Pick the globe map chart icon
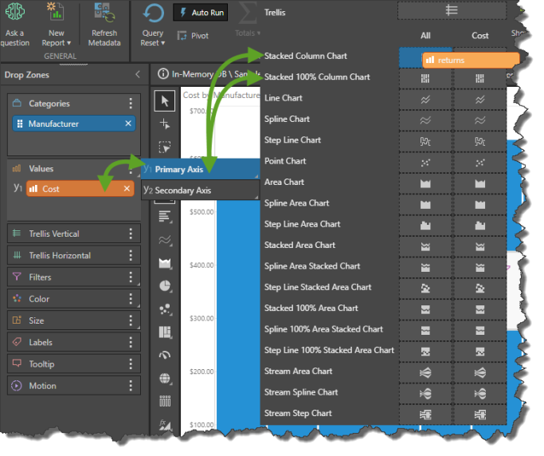The height and width of the screenshot is (456, 544). (165, 378)
